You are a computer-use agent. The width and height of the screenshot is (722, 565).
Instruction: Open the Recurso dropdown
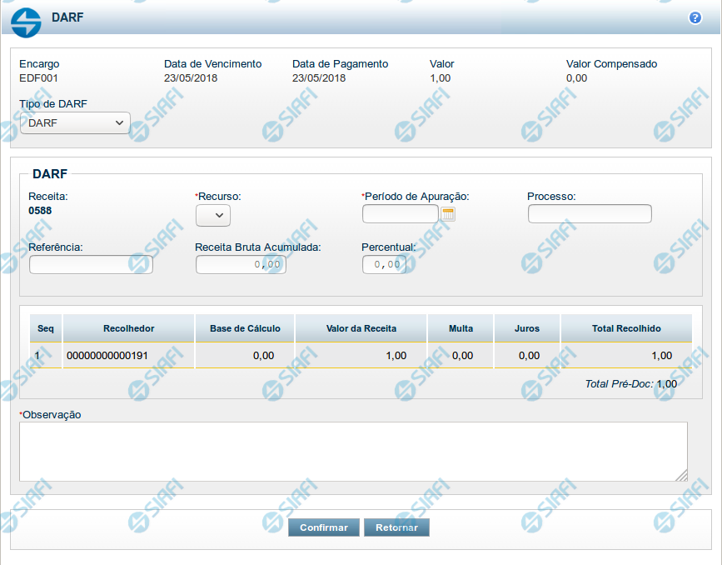coord(213,215)
